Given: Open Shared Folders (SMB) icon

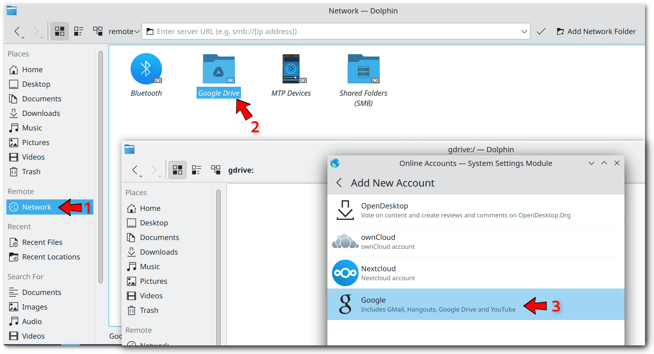Looking at the screenshot, I should click(363, 69).
